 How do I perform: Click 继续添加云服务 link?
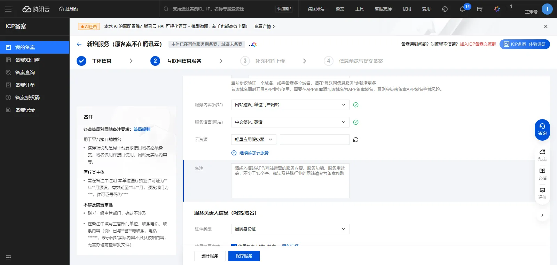tap(250, 153)
